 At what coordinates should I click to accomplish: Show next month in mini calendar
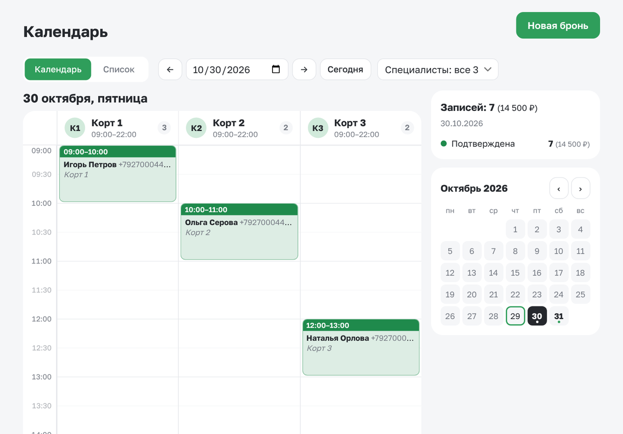[580, 189]
